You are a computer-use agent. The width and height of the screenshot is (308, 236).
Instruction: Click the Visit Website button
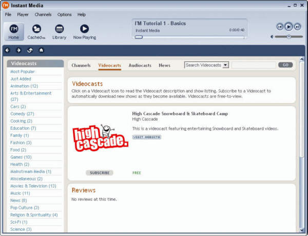(147, 137)
